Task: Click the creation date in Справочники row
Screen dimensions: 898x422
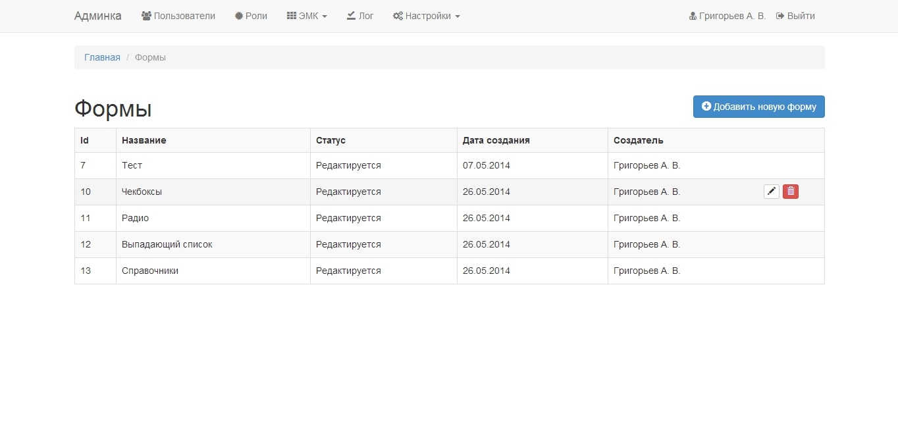Action: pos(487,271)
